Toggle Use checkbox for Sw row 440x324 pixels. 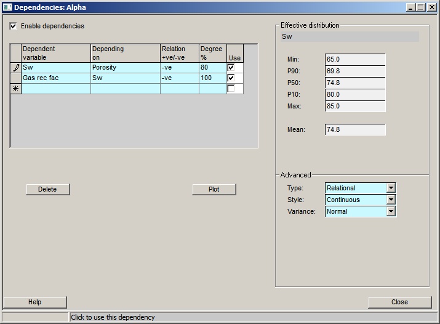pyautogui.click(x=231, y=68)
